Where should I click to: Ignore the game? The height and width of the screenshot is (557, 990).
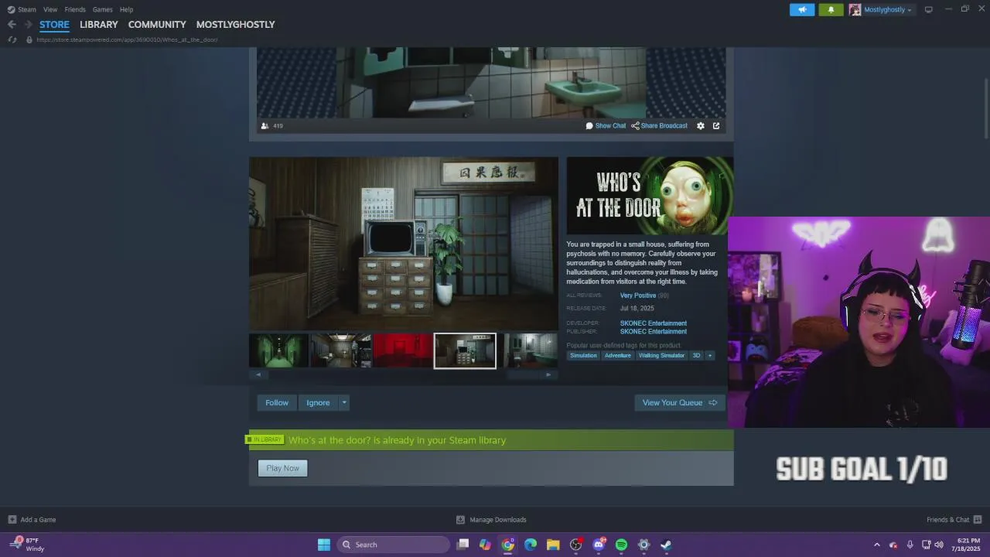[x=318, y=402]
